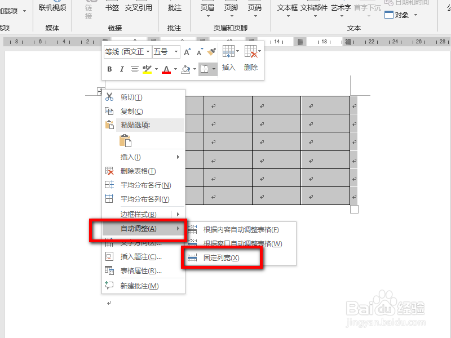This screenshot has height=338, width=451.
Task: Toggle italic in the mini toolbar
Action: click(122, 69)
